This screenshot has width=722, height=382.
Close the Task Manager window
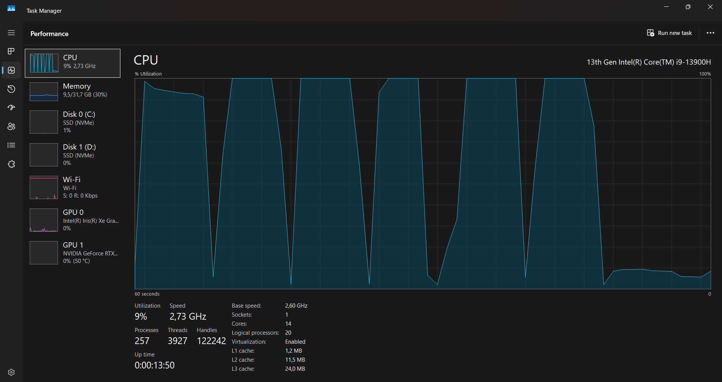click(710, 7)
